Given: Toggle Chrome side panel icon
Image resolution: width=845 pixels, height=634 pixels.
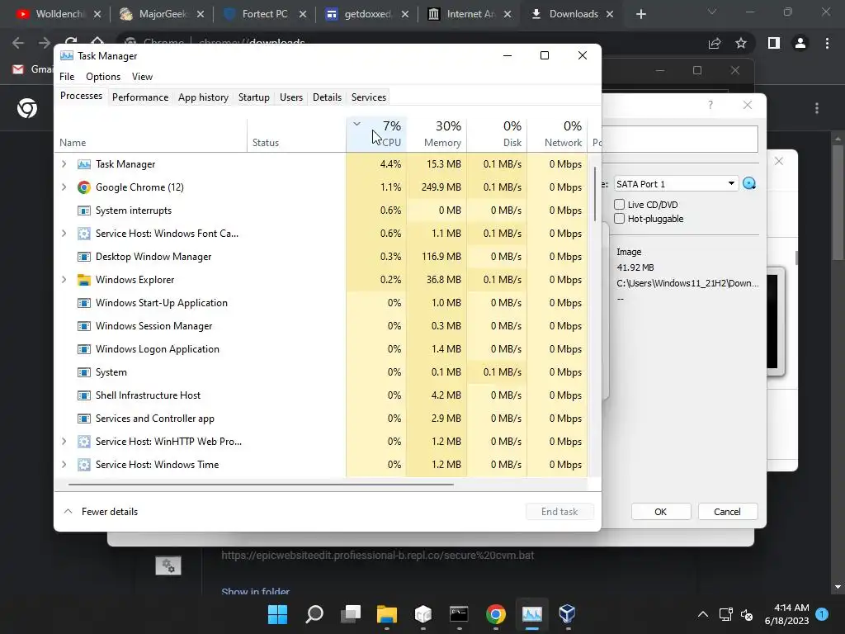Looking at the screenshot, I should tap(774, 43).
